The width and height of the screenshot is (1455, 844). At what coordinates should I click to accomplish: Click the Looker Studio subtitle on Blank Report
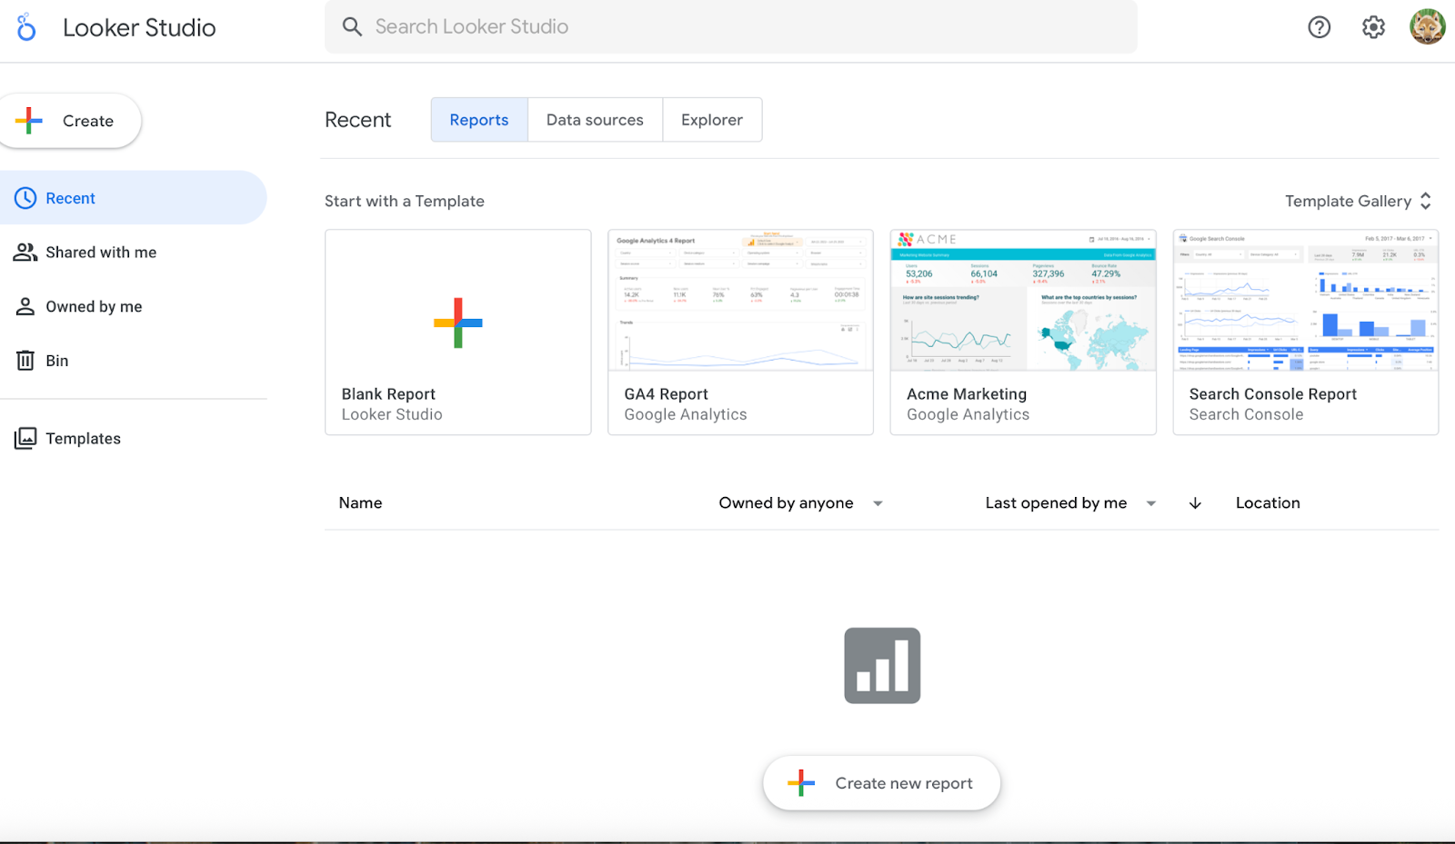392,414
